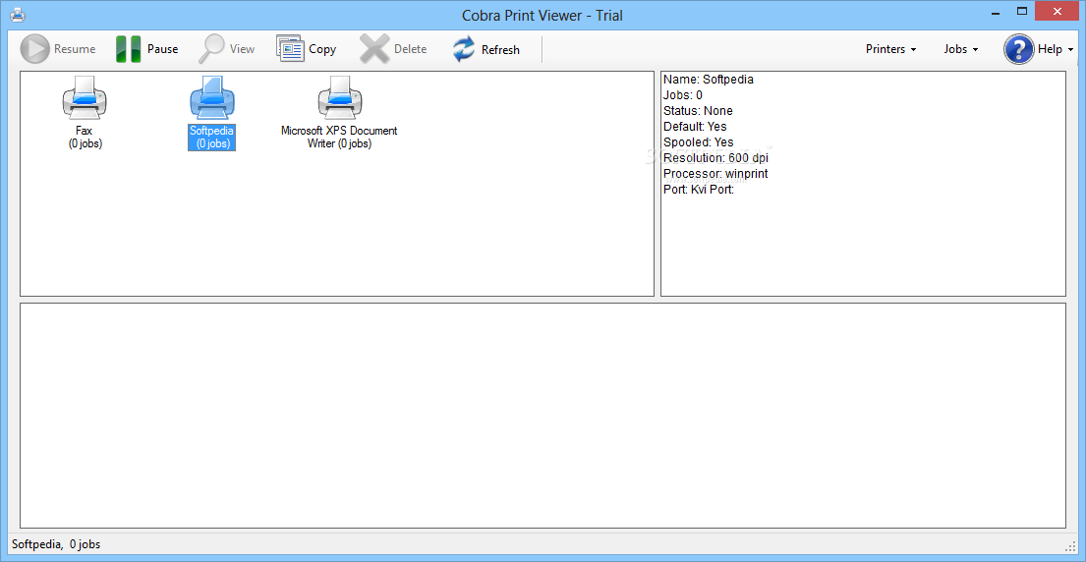Click Microsoft XPS Document Writer label
This screenshot has width=1086, height=562.
click(339, 137)
